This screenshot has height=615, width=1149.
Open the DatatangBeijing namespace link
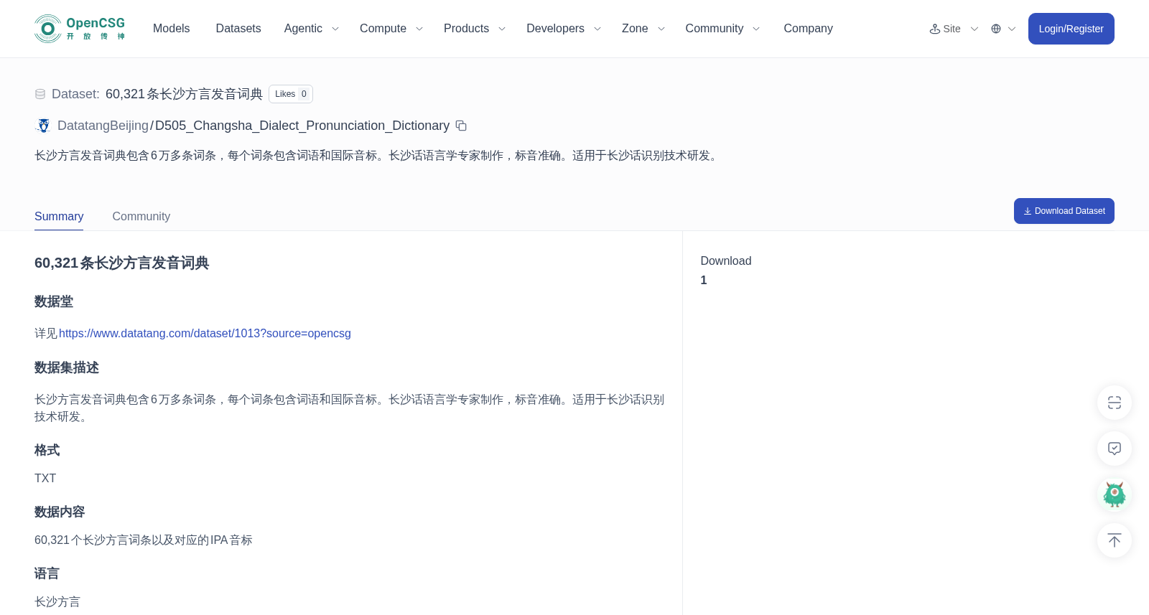[103, 126]
